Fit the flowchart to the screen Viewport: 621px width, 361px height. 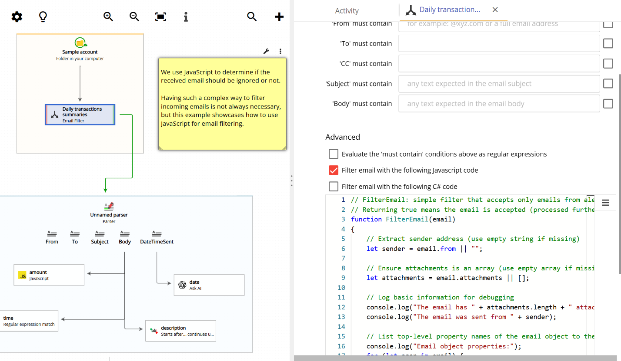[x=160, y=16]
